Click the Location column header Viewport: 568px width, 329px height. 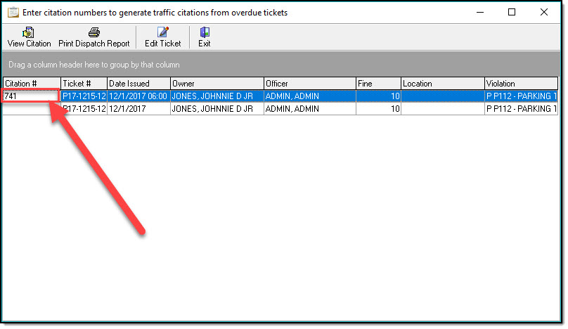[442, 84]
